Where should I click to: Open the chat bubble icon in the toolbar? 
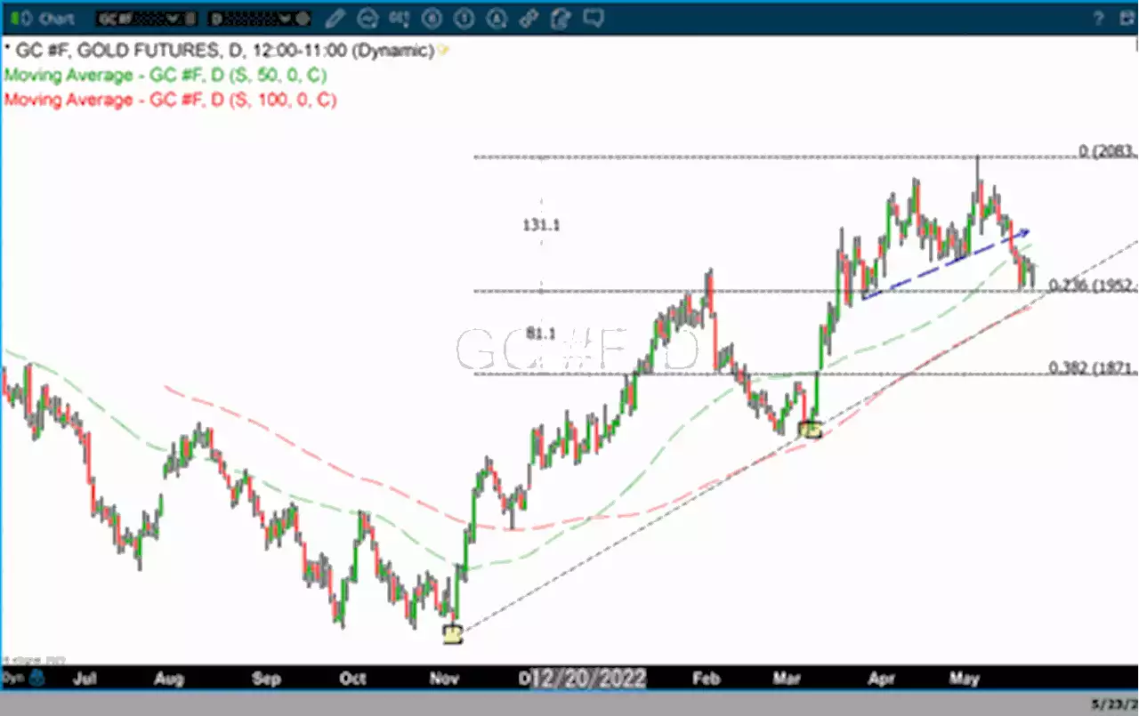(x=594, y=18)
